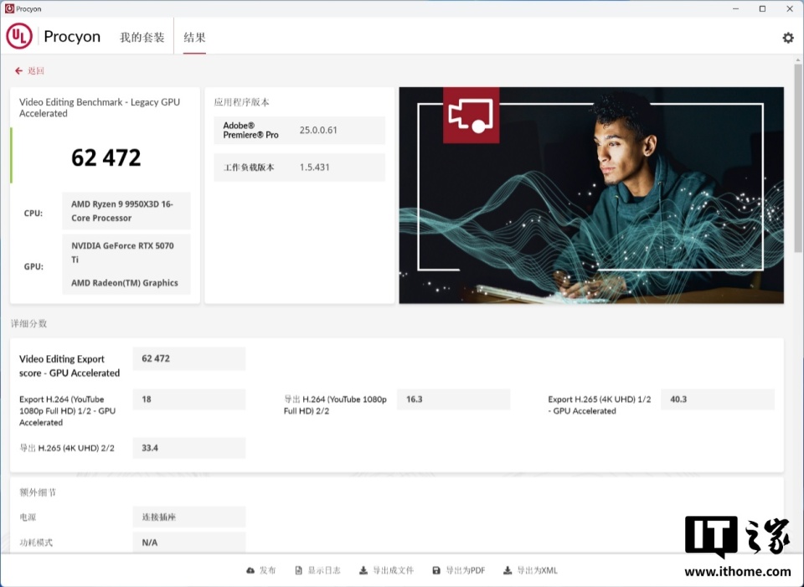
Task: Click the UL Procyon logo icon
Action: click(18, 36)
